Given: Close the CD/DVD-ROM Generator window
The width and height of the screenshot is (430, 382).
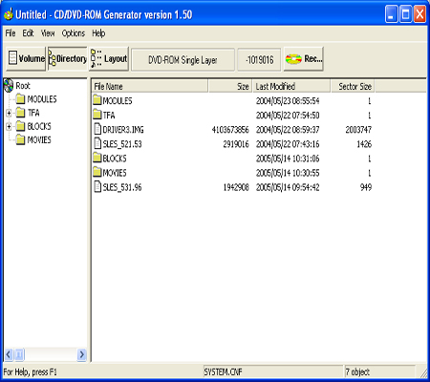Looking at the screenshot, I should pos(419,14).
